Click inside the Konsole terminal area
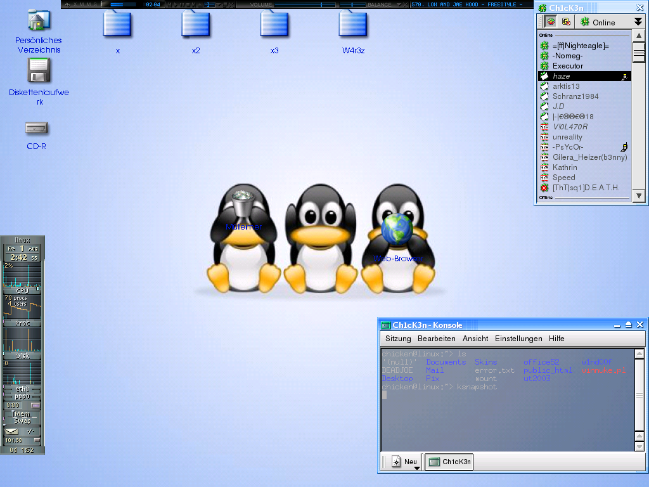This screenshot has width=649, height=487. (508, 400)
